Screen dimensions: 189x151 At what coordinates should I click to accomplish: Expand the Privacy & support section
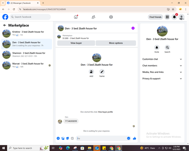pyautogui.click(x=162, y=79)
